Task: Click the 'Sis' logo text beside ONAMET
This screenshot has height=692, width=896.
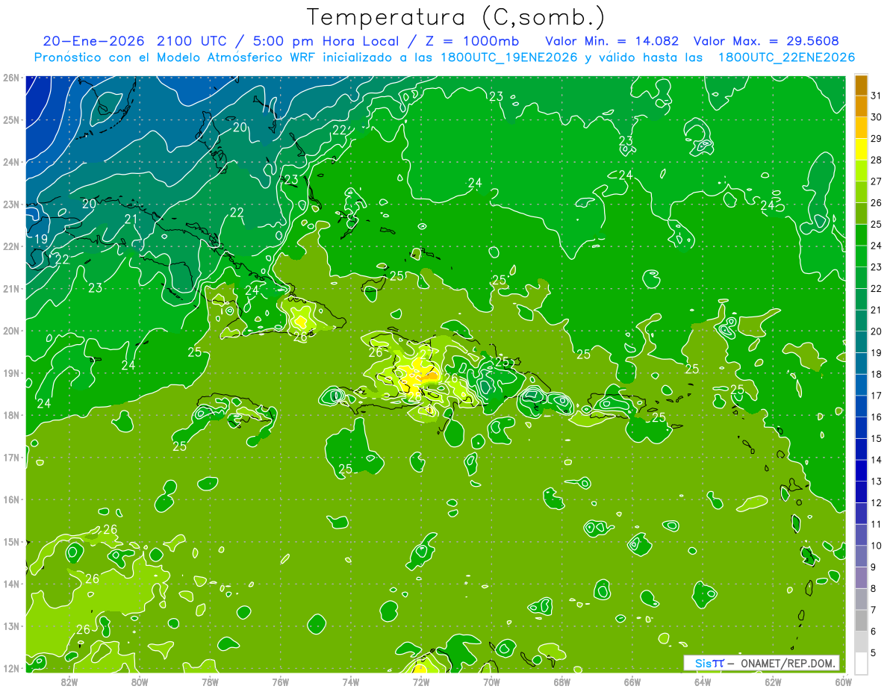Action: [x=703, y=663]
